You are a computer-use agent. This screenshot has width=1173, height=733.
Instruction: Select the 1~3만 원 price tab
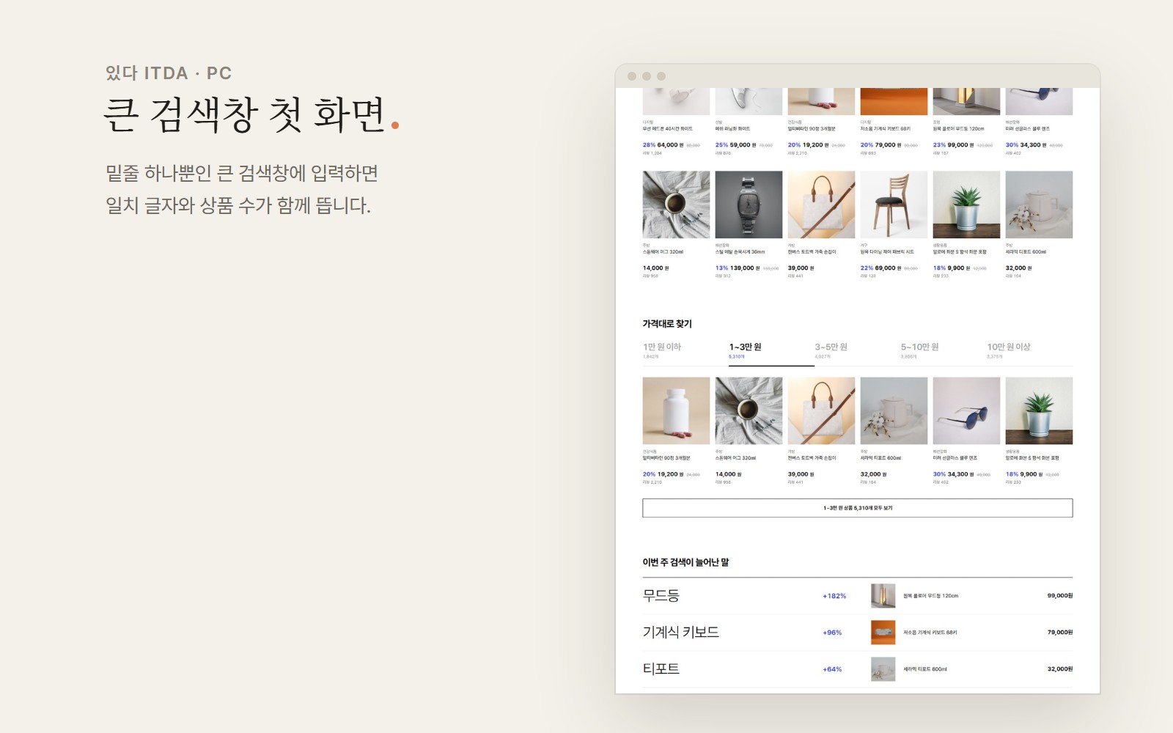[771, 350]
